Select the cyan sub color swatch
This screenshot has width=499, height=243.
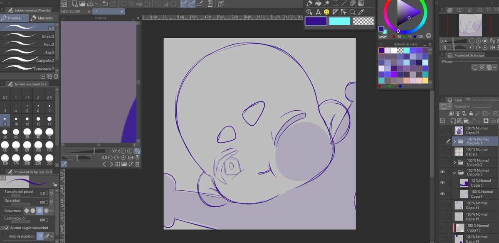pyautogui.click(x=339, y=21)
